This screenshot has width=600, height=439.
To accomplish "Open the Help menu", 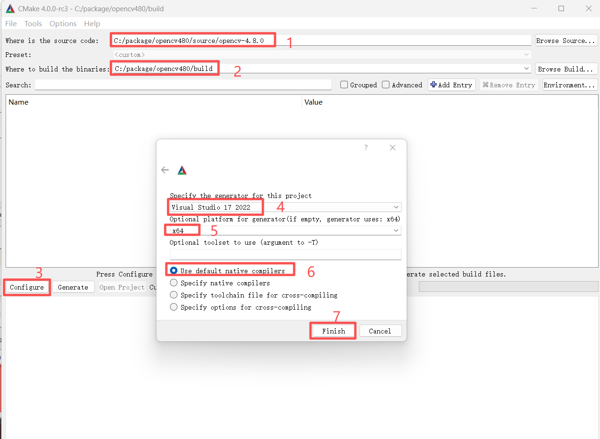I will coord(92,23).
